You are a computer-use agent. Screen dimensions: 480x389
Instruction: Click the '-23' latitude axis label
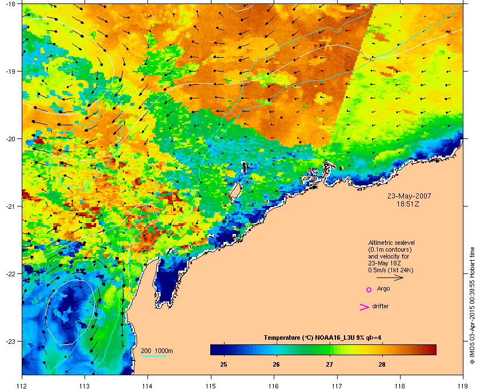(x=10, y=341)
